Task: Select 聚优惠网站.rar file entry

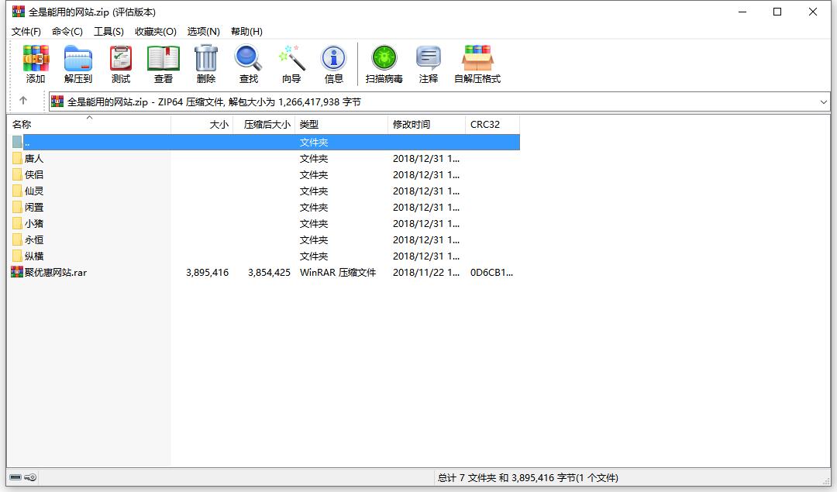Action: point(55,272)
